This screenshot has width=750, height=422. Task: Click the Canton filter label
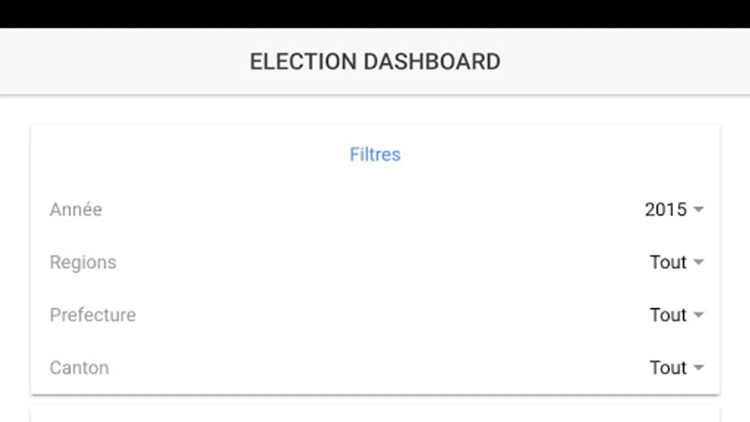79,368
